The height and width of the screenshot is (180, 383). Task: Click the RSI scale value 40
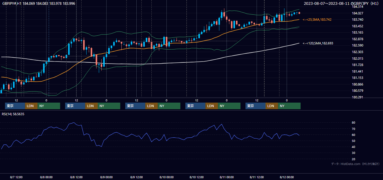pyautogui.click(x=353, y=147)
